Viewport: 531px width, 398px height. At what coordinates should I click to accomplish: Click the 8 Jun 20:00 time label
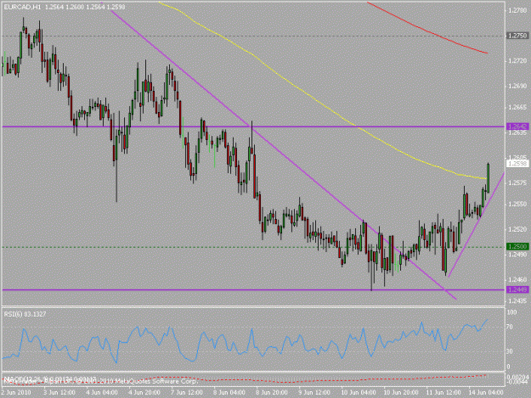(272, 393)
